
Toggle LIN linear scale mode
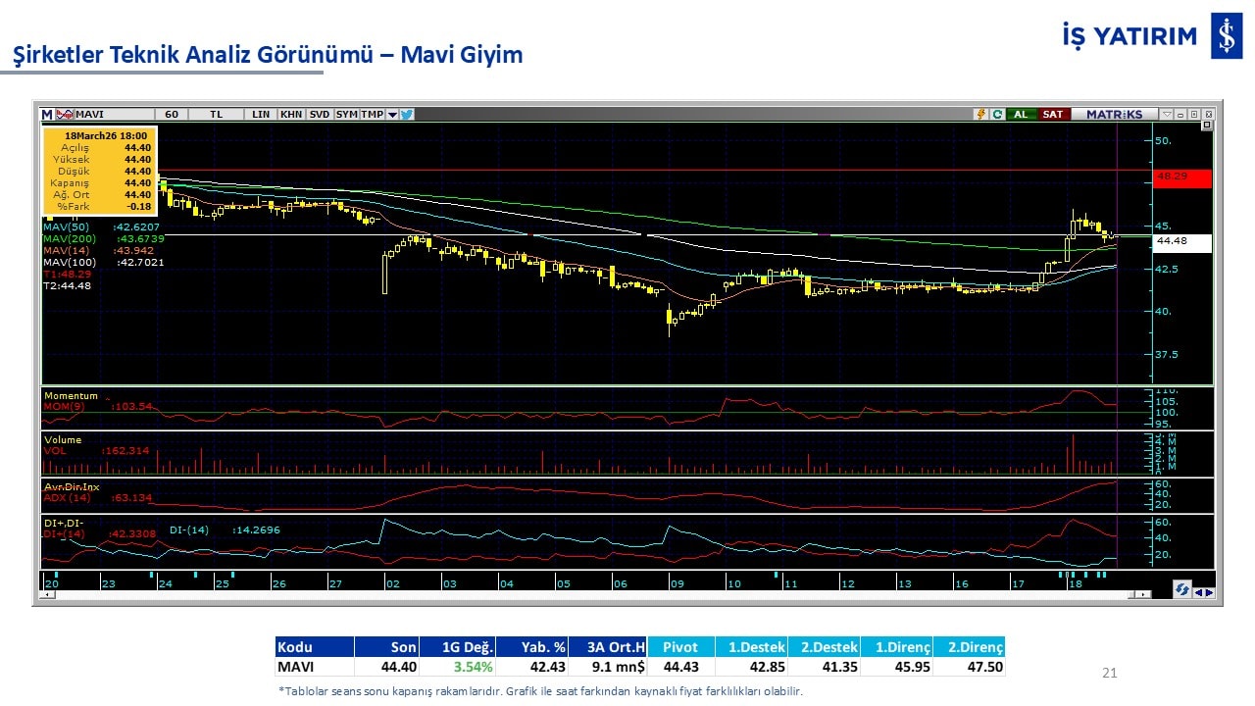(x=261, y=115)
